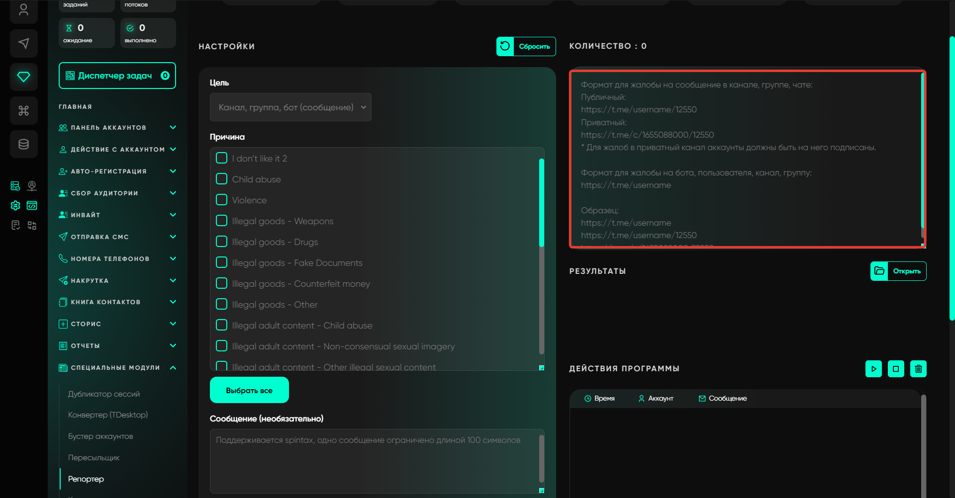
Task: Click the Сбросить reset button
Action: [526, 46]
